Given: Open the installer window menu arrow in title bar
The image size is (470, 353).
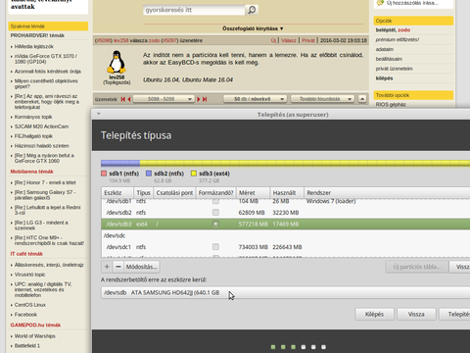Looking at the screenshot, I should click(x=98, y=114).
